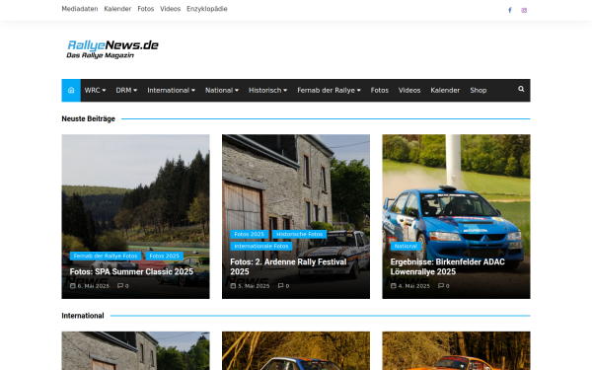The height and width of the screenshot is (370, 592).
Task: Expand the Fernab der Rallye dropdown
Action: (x=329, y=90)
